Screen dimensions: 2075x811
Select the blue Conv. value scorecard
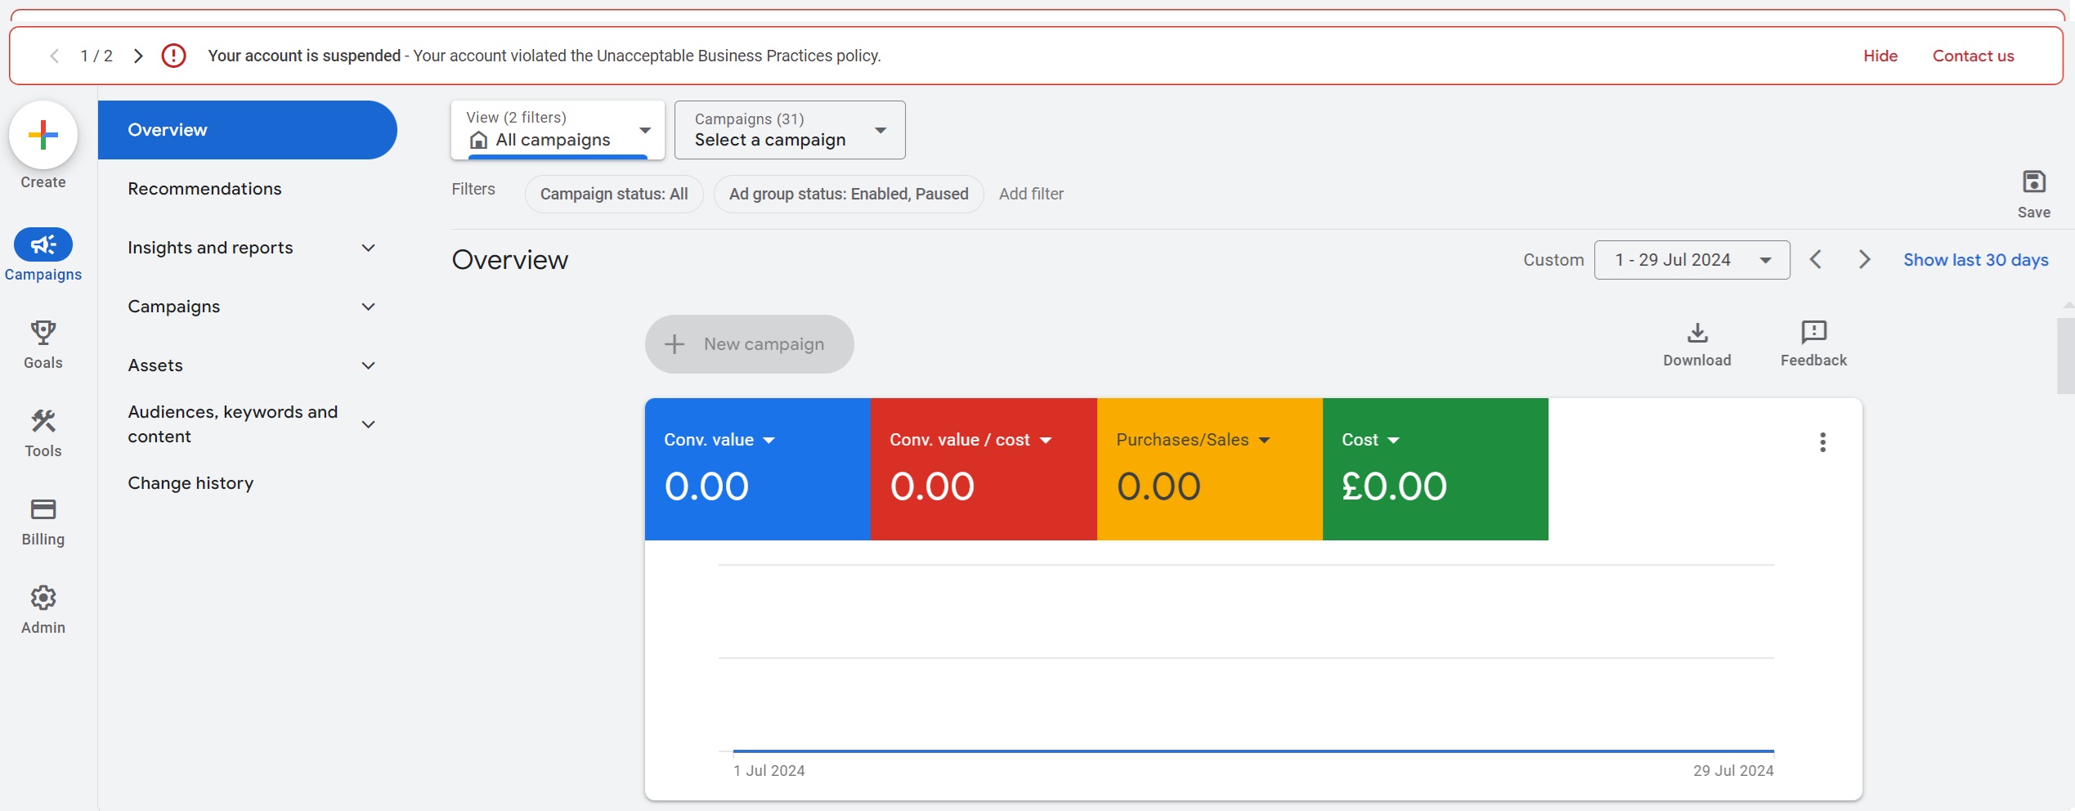pos(758,469)
